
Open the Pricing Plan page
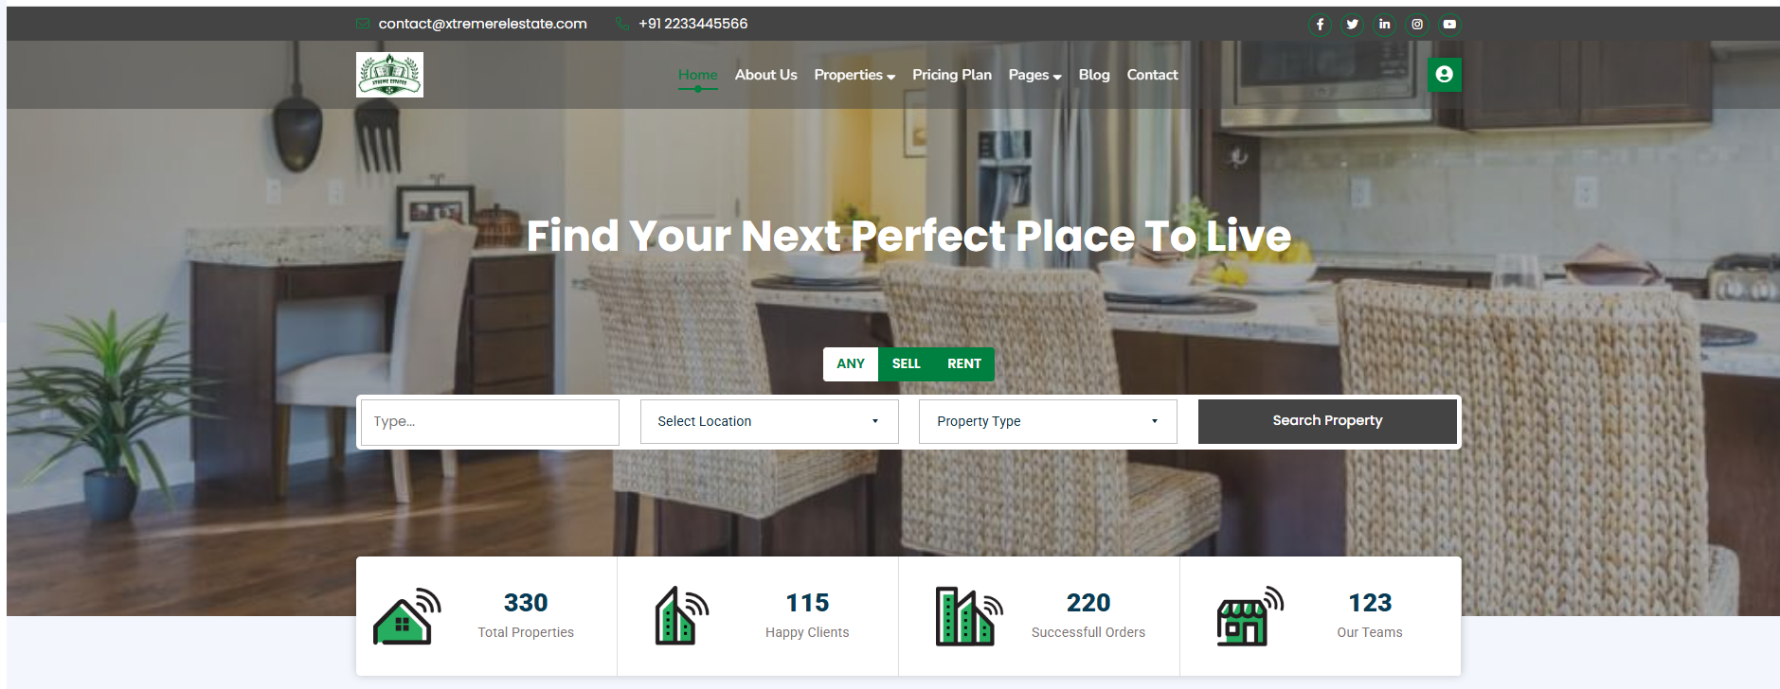pos(952,75)
